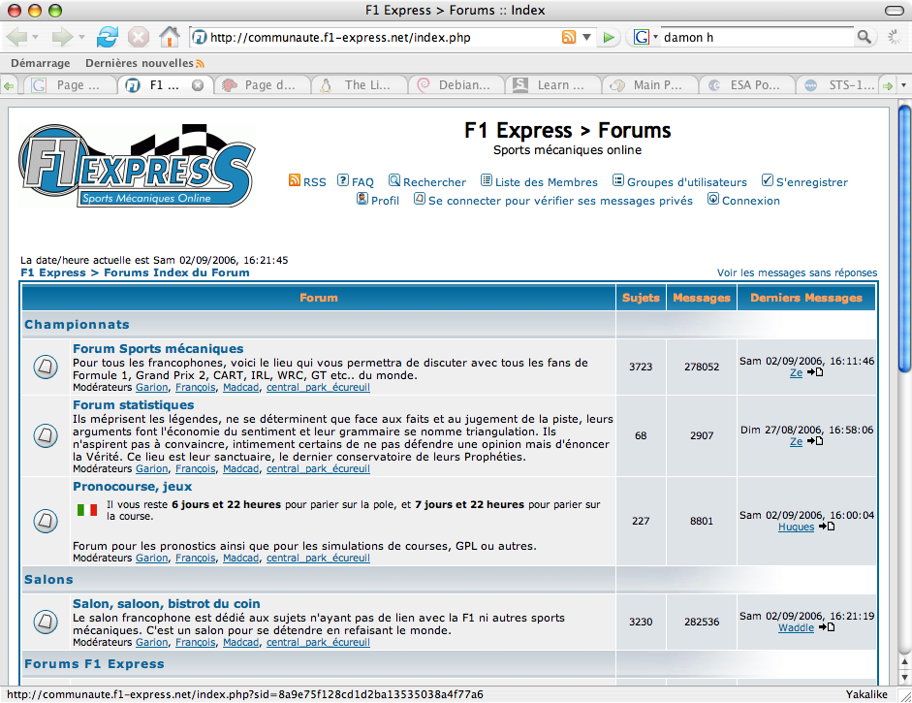Open the list-all-tabs dropdown

tap(903, 85)
